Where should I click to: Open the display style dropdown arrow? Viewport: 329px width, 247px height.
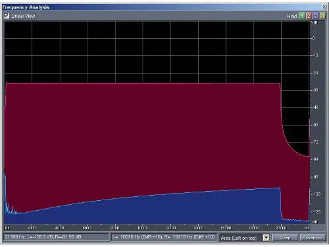[x=266, y=238]
